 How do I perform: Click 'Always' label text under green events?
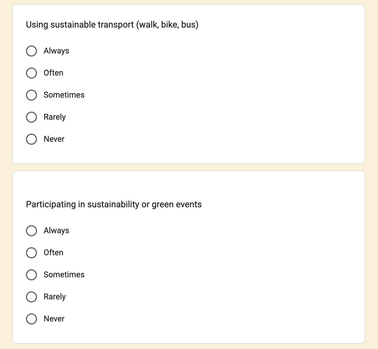56,231
